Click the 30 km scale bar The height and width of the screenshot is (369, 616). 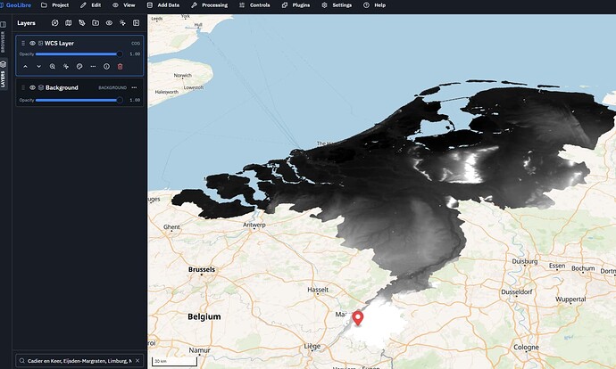(x=174, y=361)
